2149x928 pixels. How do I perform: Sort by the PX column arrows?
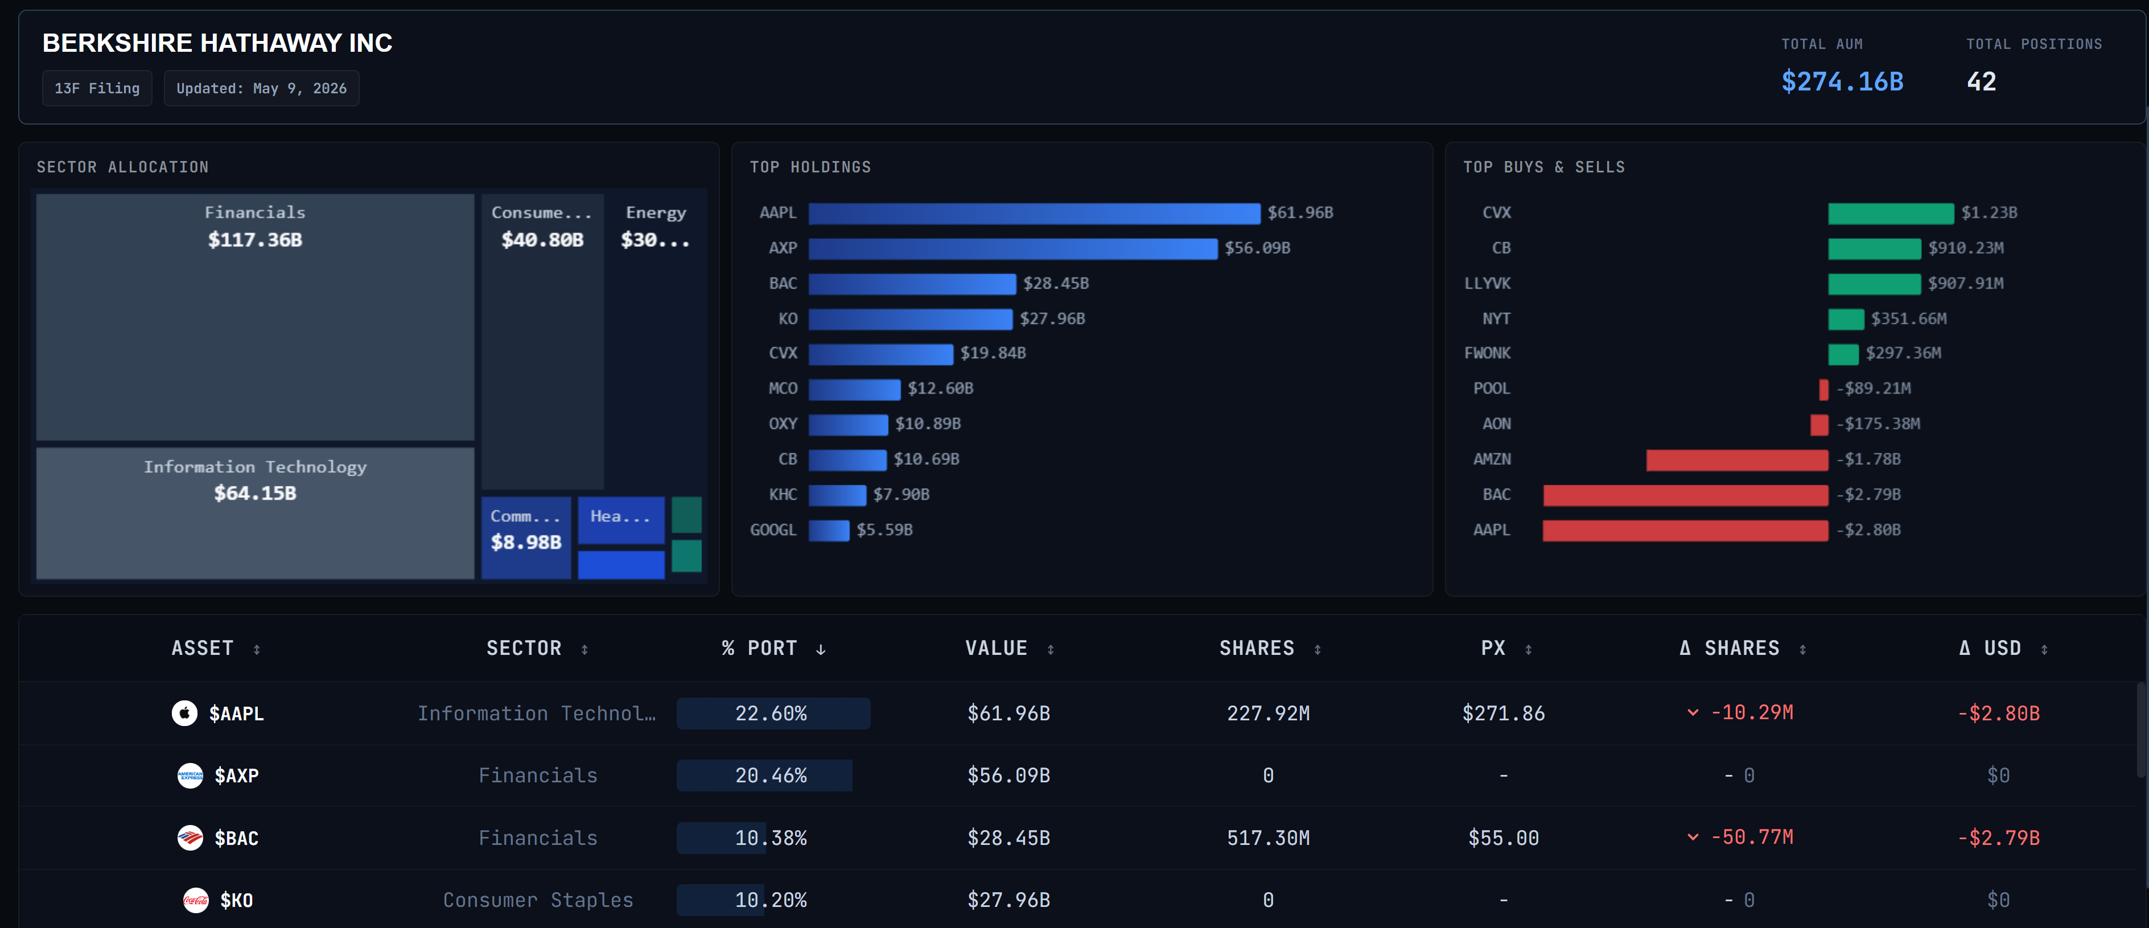pos(1528,650)
